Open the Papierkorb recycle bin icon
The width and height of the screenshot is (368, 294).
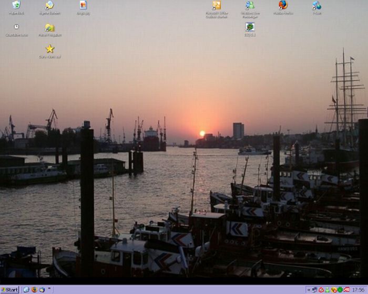click(x=16, y=6)
